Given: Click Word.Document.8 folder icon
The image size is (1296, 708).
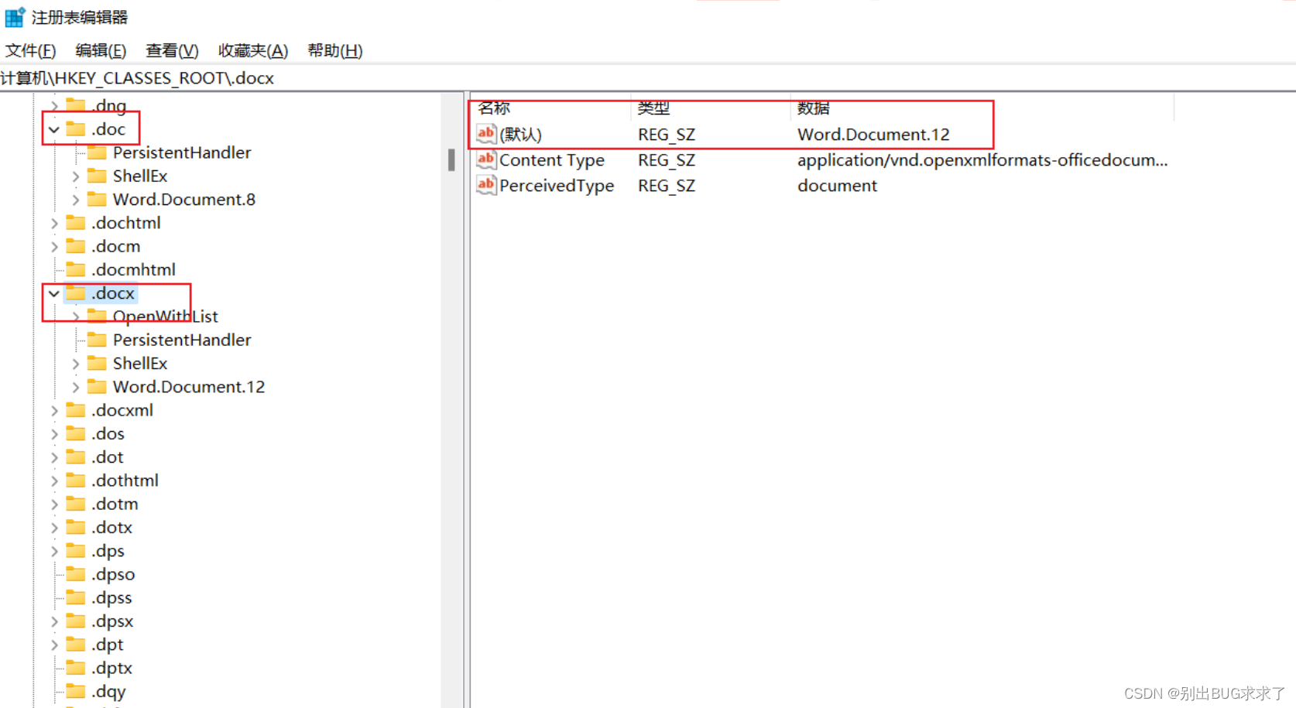Looking at the screenshot, I should pyautogui.click(x=98, y=199).
